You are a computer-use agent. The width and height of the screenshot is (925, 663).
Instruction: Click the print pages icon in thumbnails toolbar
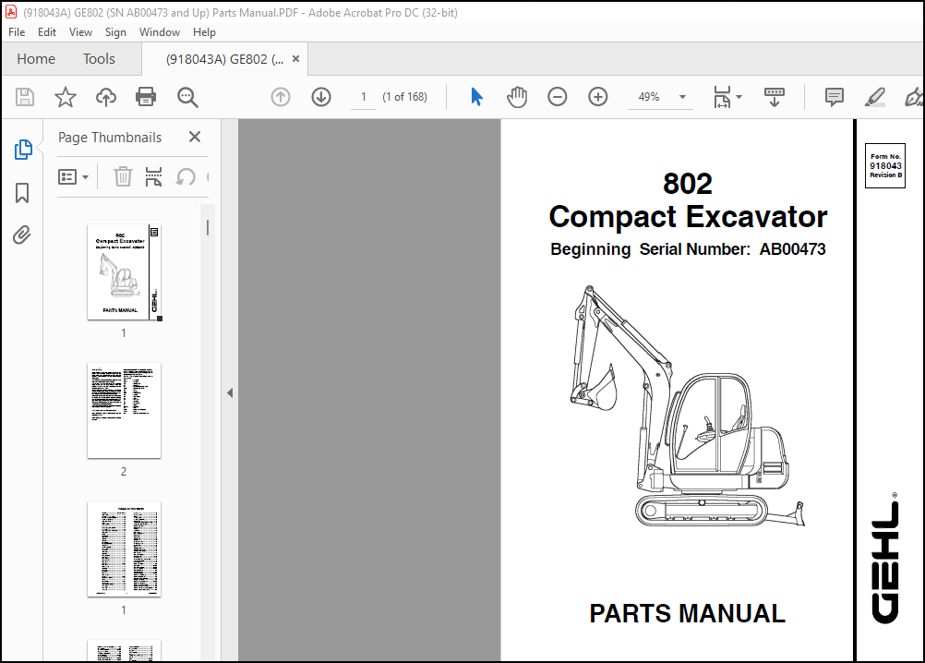pos(153,176)
